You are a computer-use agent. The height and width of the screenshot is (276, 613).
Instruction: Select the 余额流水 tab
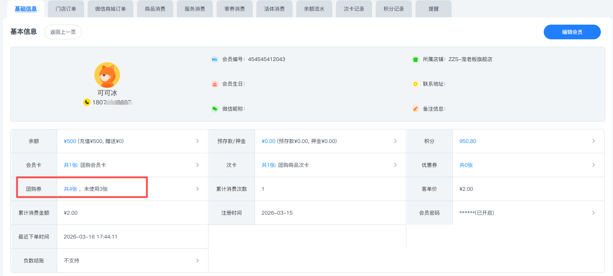point(314,9)
